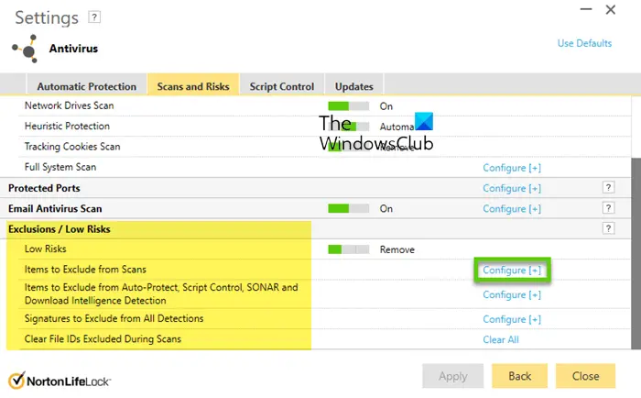Minimize the Settings window
The image size is (641, 398).
tap(584, 12)
